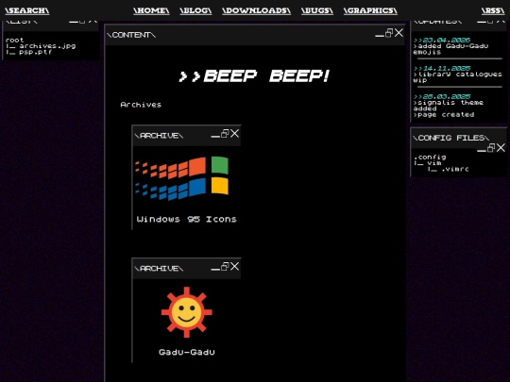Select the vim folder in config tree

coord(434,163)
